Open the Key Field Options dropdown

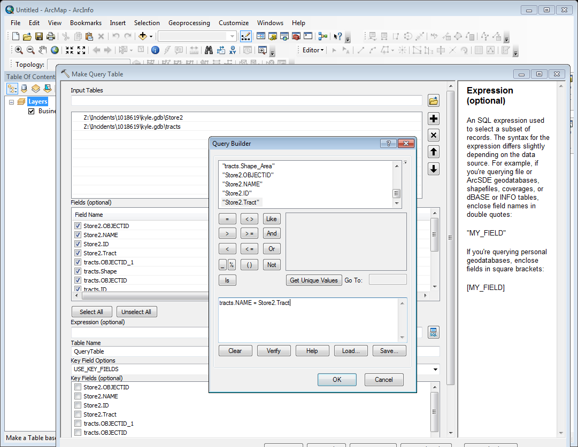pyautogui.click(x=436, y=369)
